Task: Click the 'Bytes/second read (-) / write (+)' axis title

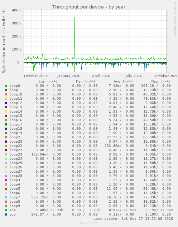Action: click(x=4, y=41)
